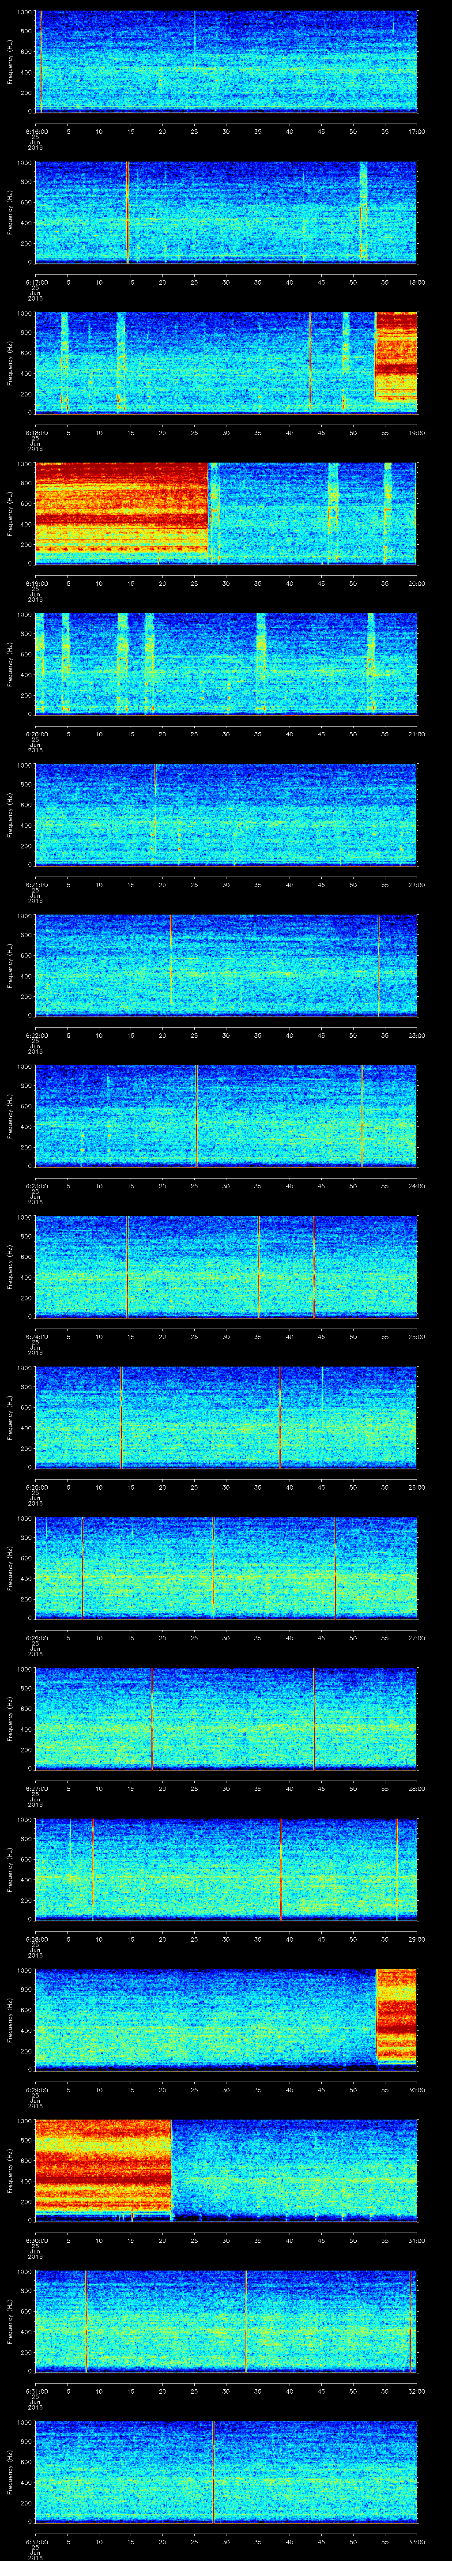This screenshot has width=452, height=2561.
Task: Click the 18:00 end time label
Action: 416,282
